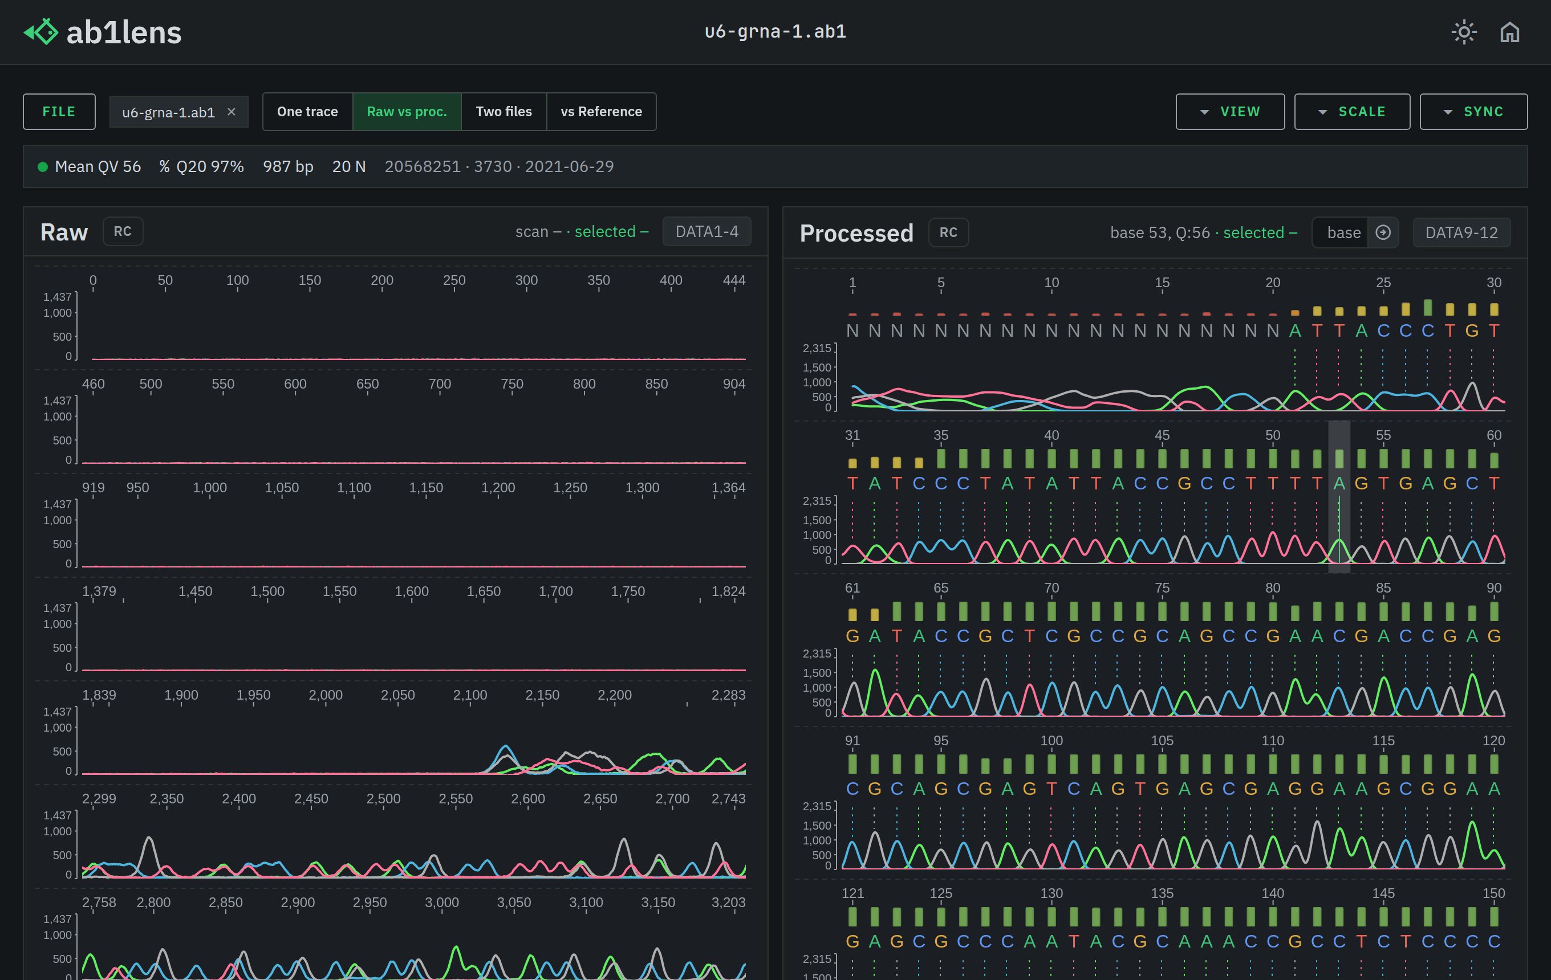Click the base number input field
This screenshot has height=980, width=1551.
[1343, 232]
